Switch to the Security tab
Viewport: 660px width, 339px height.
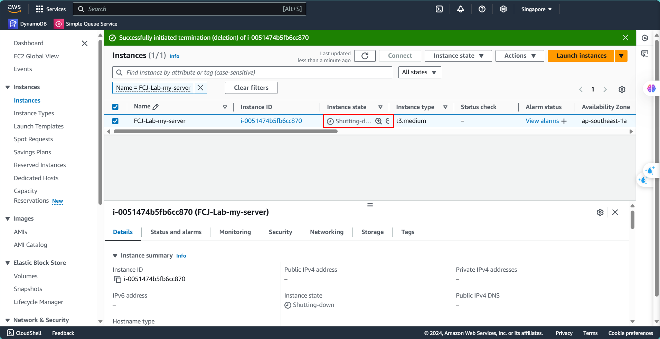point(280,232)
